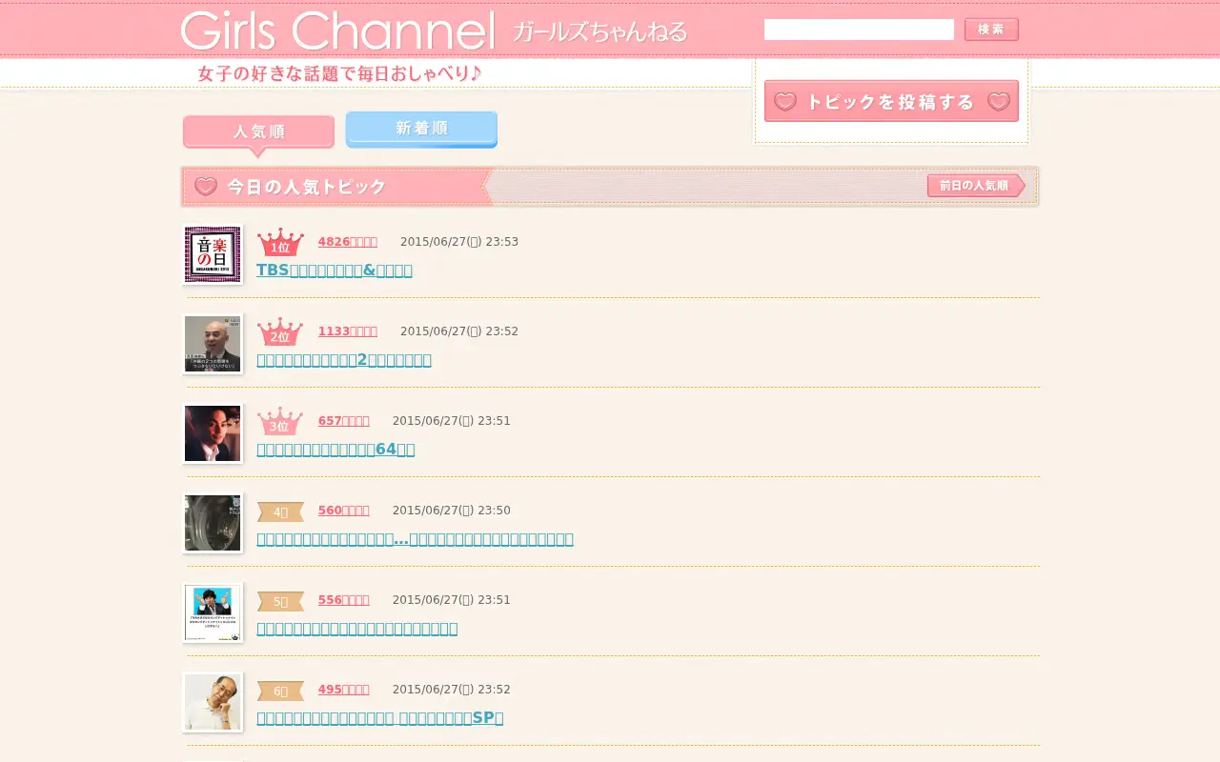Click the 23:53 timestamp on rank 1
Image resolution: width=1220 pixels, height=762 pixels.
pyautogui.click(x=459, y=242)
